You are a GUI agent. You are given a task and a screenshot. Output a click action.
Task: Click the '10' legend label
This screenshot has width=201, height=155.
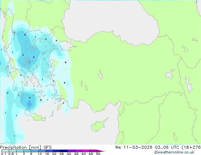pyautogui.click(x=40, y=154)
